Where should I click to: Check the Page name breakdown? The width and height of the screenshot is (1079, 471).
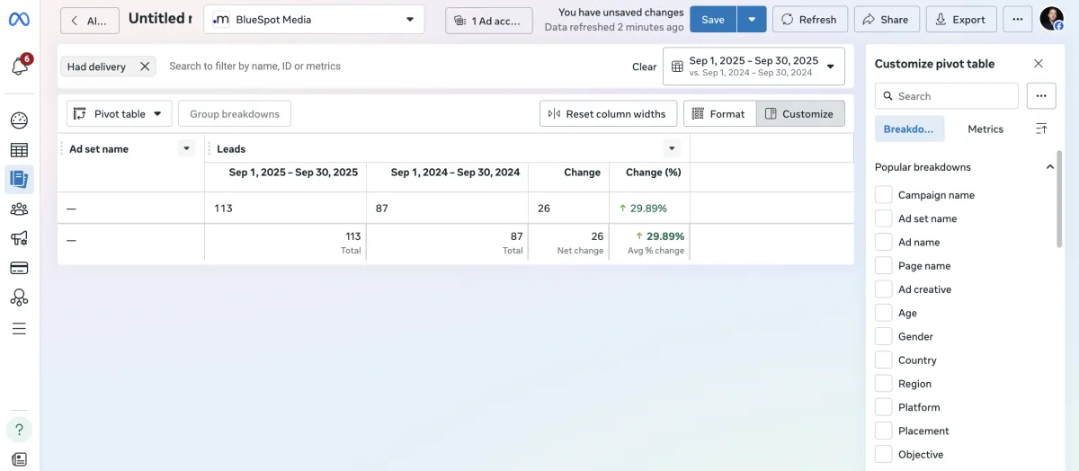point(884,266)
